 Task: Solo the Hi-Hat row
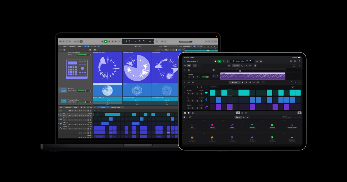coord(193,94)
